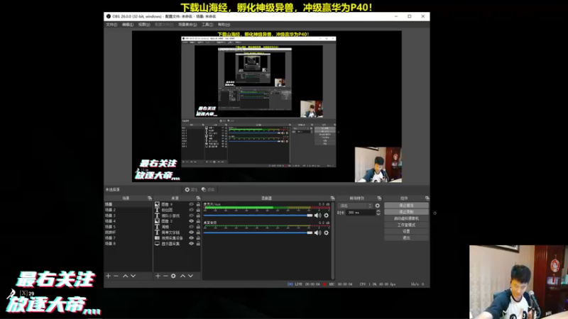The width and height of the screenshot is (568, 319).
Task: Click the 启动虚拟摄像机 button
Action: (x=406, y=218)
